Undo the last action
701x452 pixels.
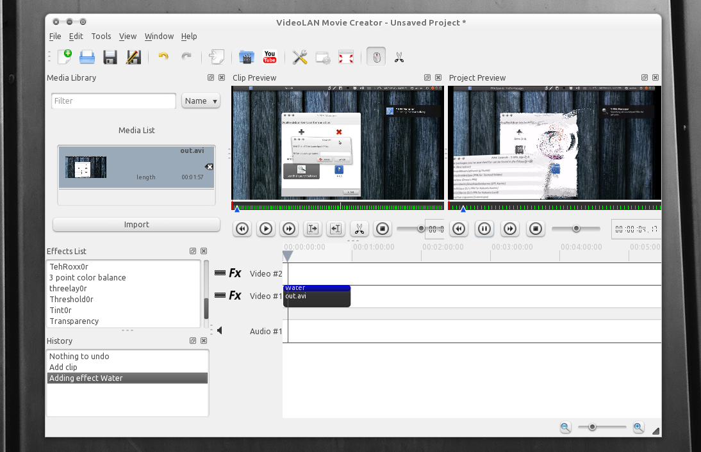tap(163, 57)
